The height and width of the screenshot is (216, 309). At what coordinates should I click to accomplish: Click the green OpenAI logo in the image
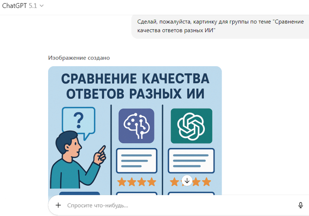[191, 125]
